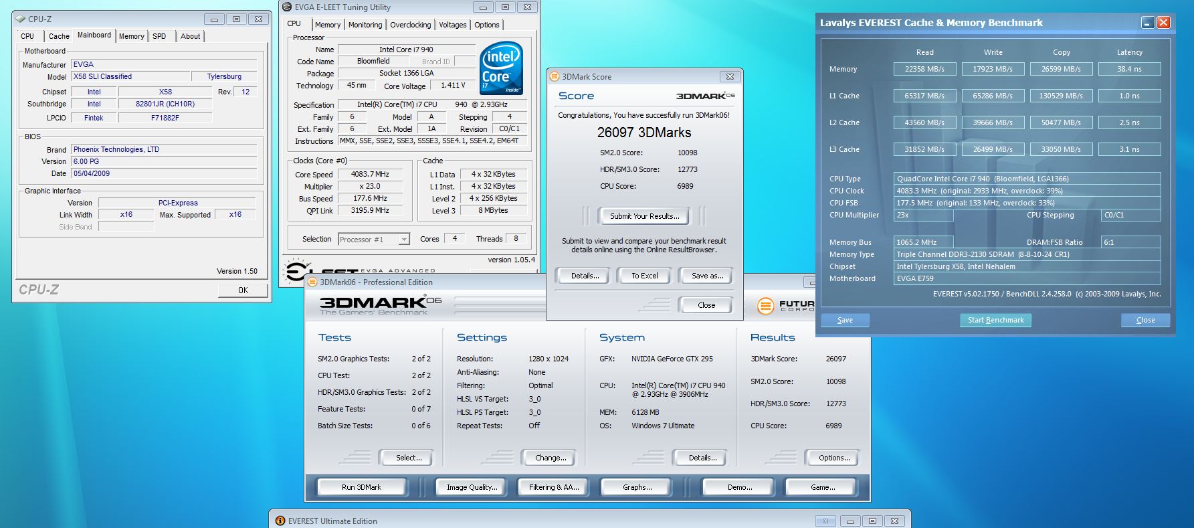Open Image Quality tool

tap(472, 487)
